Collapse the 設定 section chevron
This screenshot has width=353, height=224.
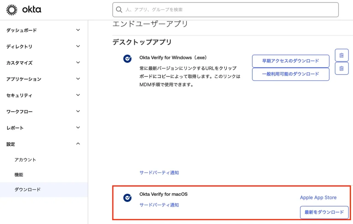pyautogui.click(x=78, y=144)
